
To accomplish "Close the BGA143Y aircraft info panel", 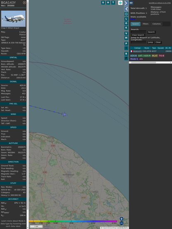I will 24,2.
